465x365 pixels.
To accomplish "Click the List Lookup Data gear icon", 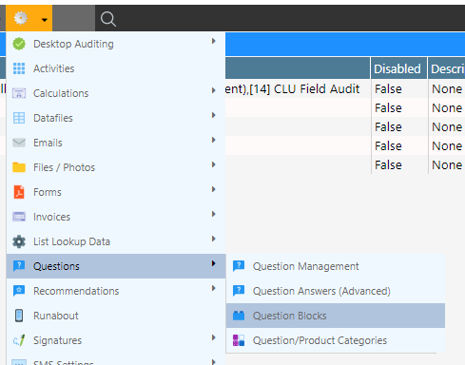I will [x=19, y=241].
